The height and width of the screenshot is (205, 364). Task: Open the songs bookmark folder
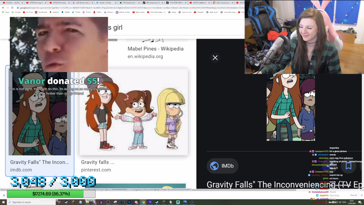172,12
